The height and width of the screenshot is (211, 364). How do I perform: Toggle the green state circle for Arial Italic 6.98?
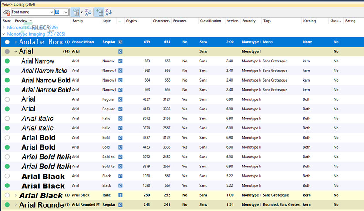pos(7,128)
